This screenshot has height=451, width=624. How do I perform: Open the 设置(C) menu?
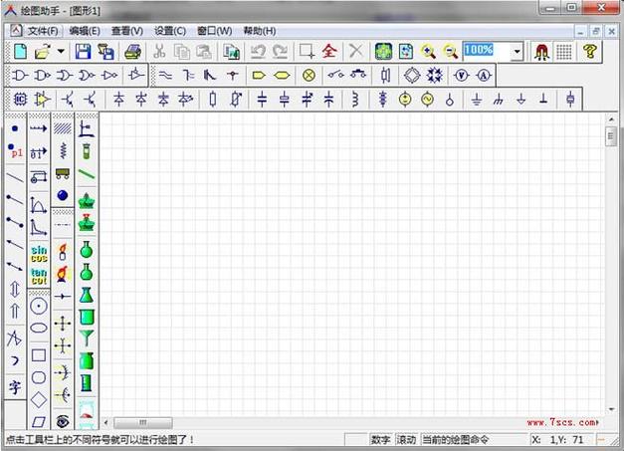pos(170,31)
